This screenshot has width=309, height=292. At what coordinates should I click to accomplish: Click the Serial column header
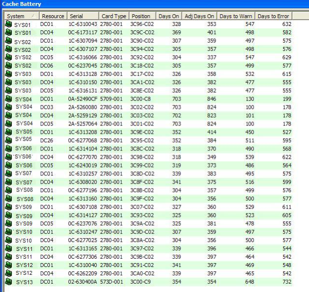pos(83,16)
